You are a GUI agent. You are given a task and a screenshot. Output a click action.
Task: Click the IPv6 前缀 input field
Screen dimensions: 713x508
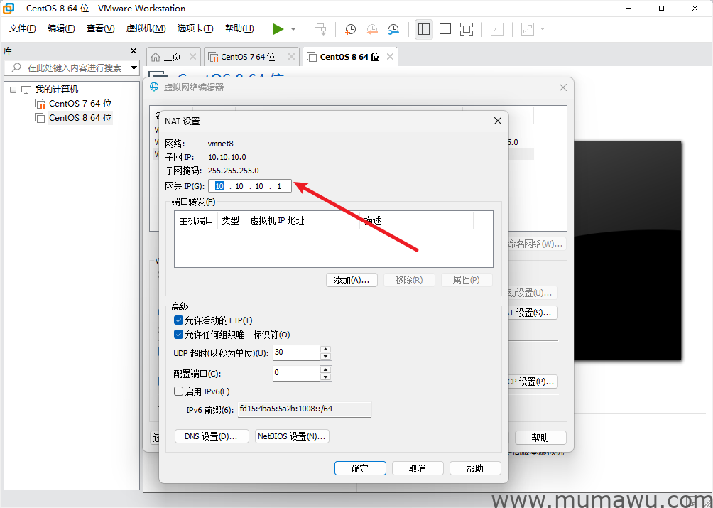305,409
